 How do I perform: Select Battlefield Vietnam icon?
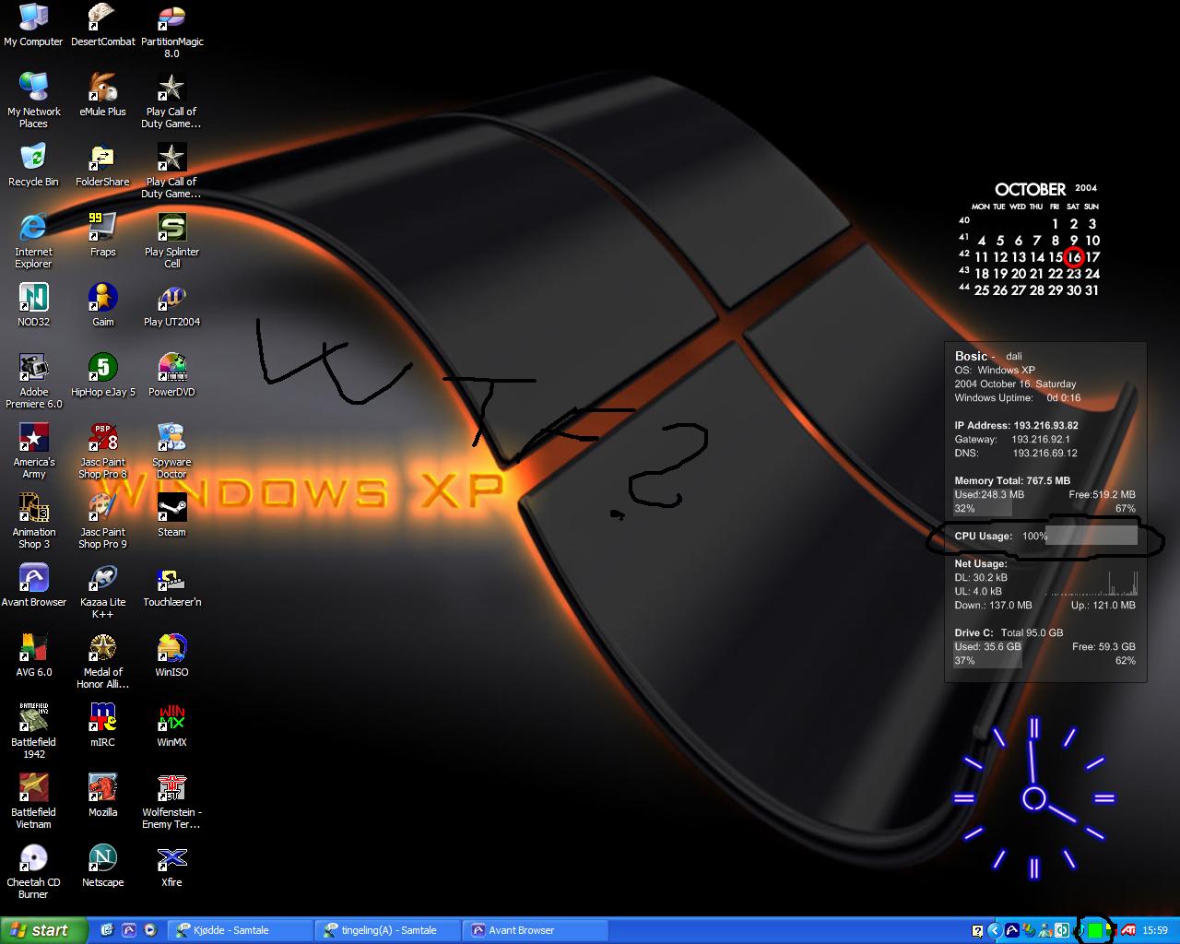(x=33, y=801)
